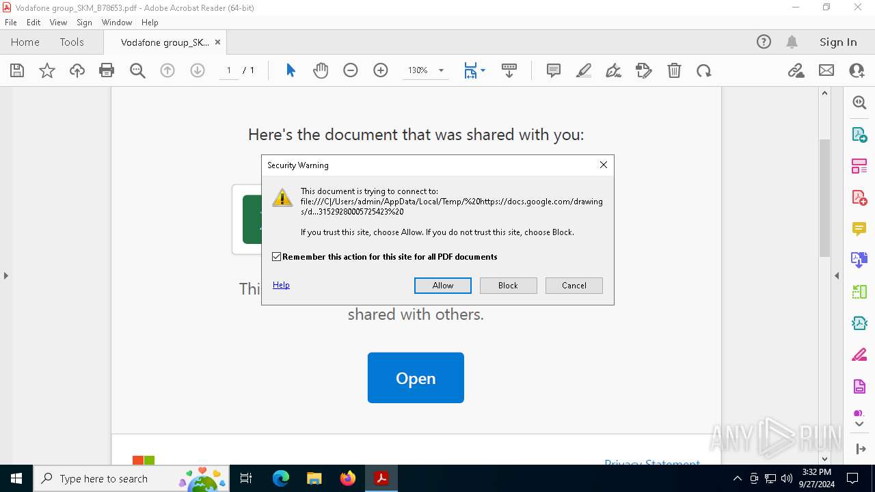
Task: Open the Export PDF tool in right sidebar
Action: click(859, 135)
